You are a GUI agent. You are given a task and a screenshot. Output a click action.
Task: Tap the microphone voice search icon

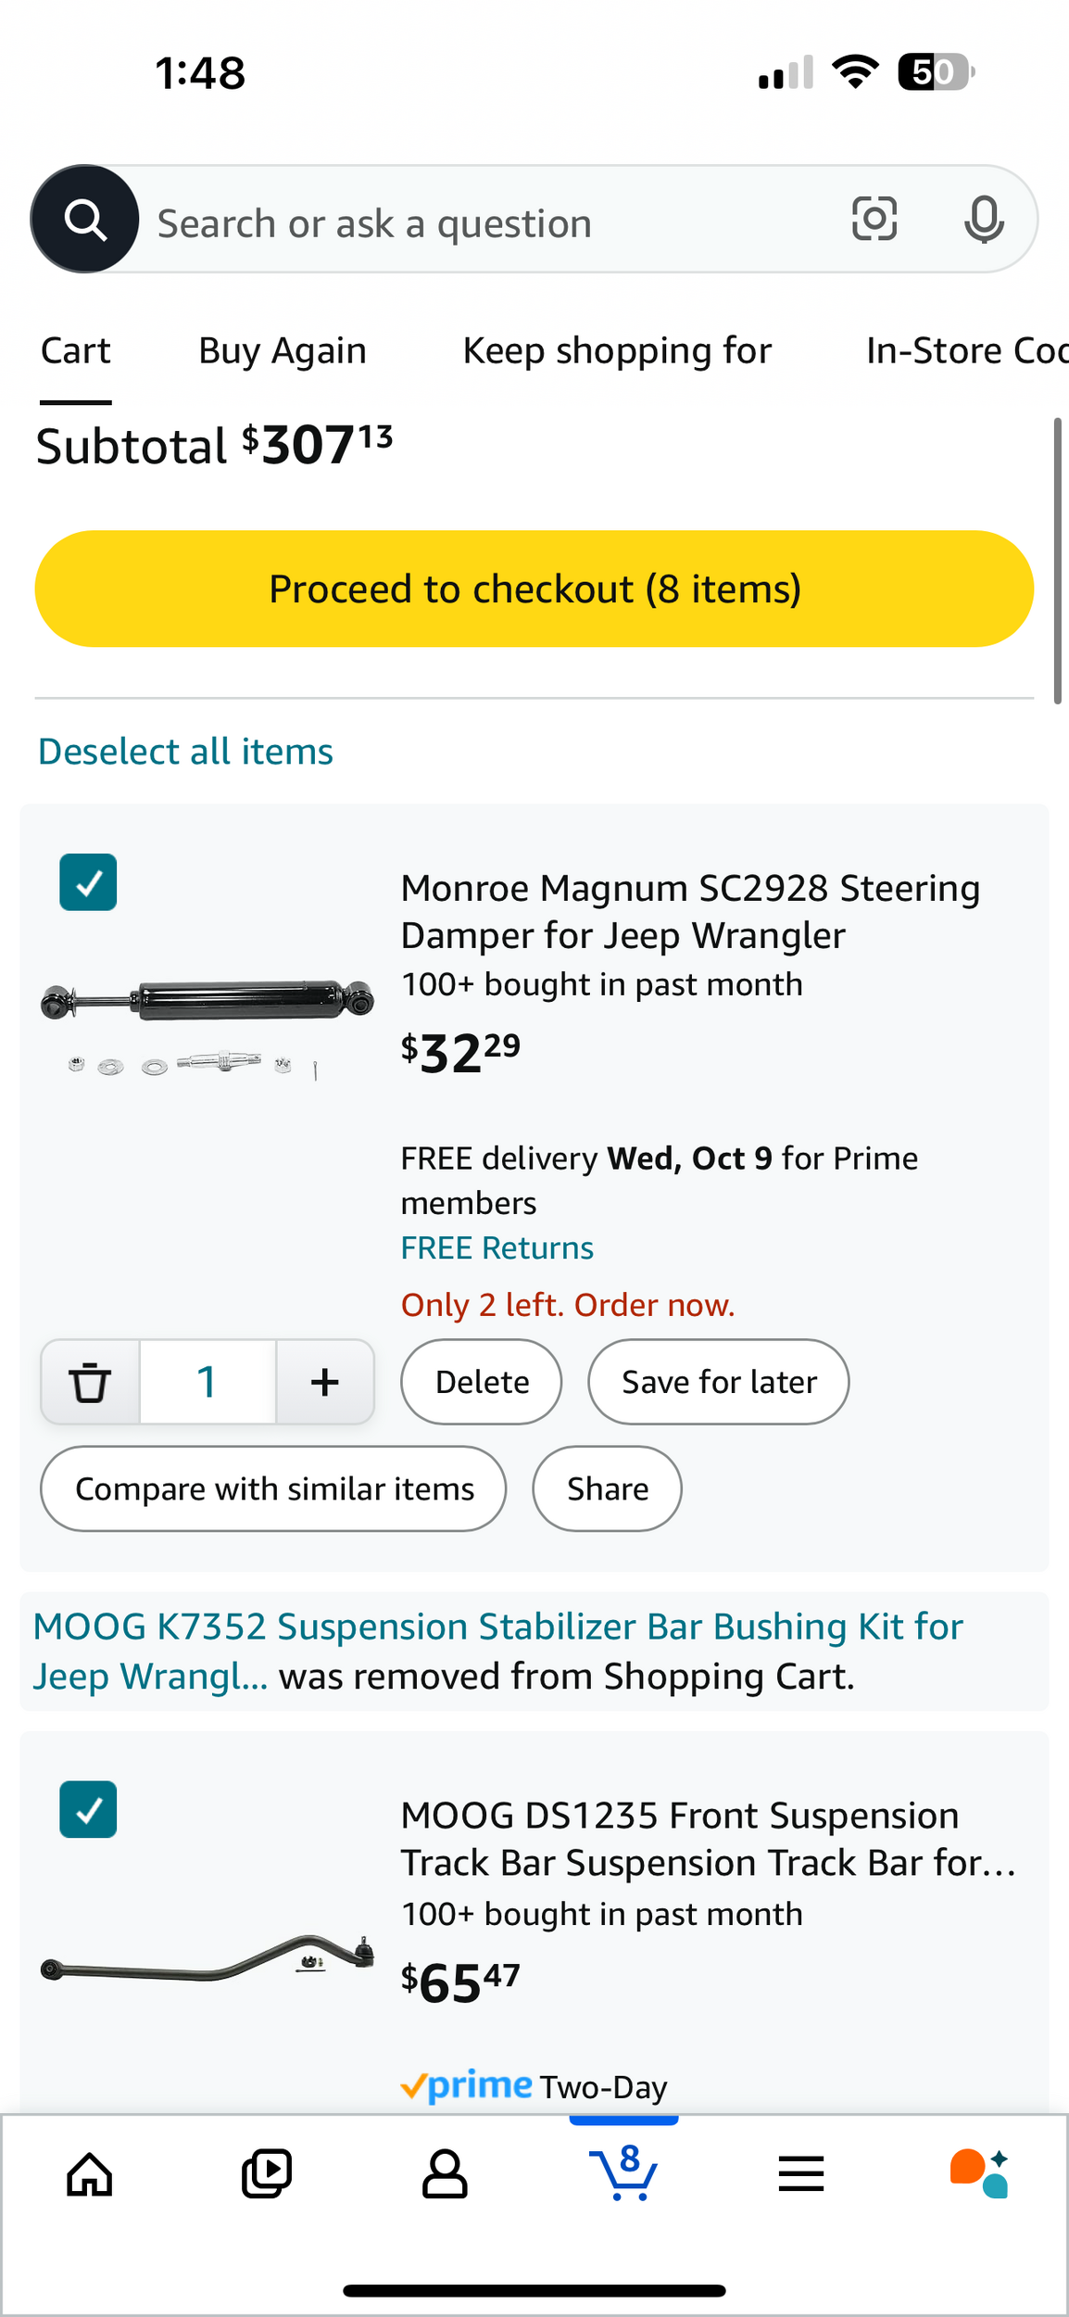[983, 220]
